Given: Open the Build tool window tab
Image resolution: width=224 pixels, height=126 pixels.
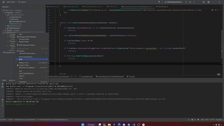Looking at the screenshot, I should [4, 80].
